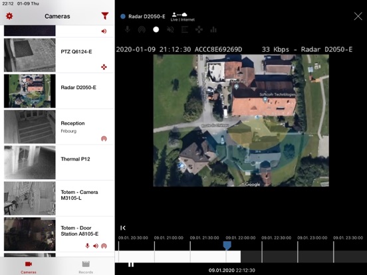Jump to timeline start with skip-back icon
Image resolution: width=367 pixels, height=275 pixels.
click(122, 228)
